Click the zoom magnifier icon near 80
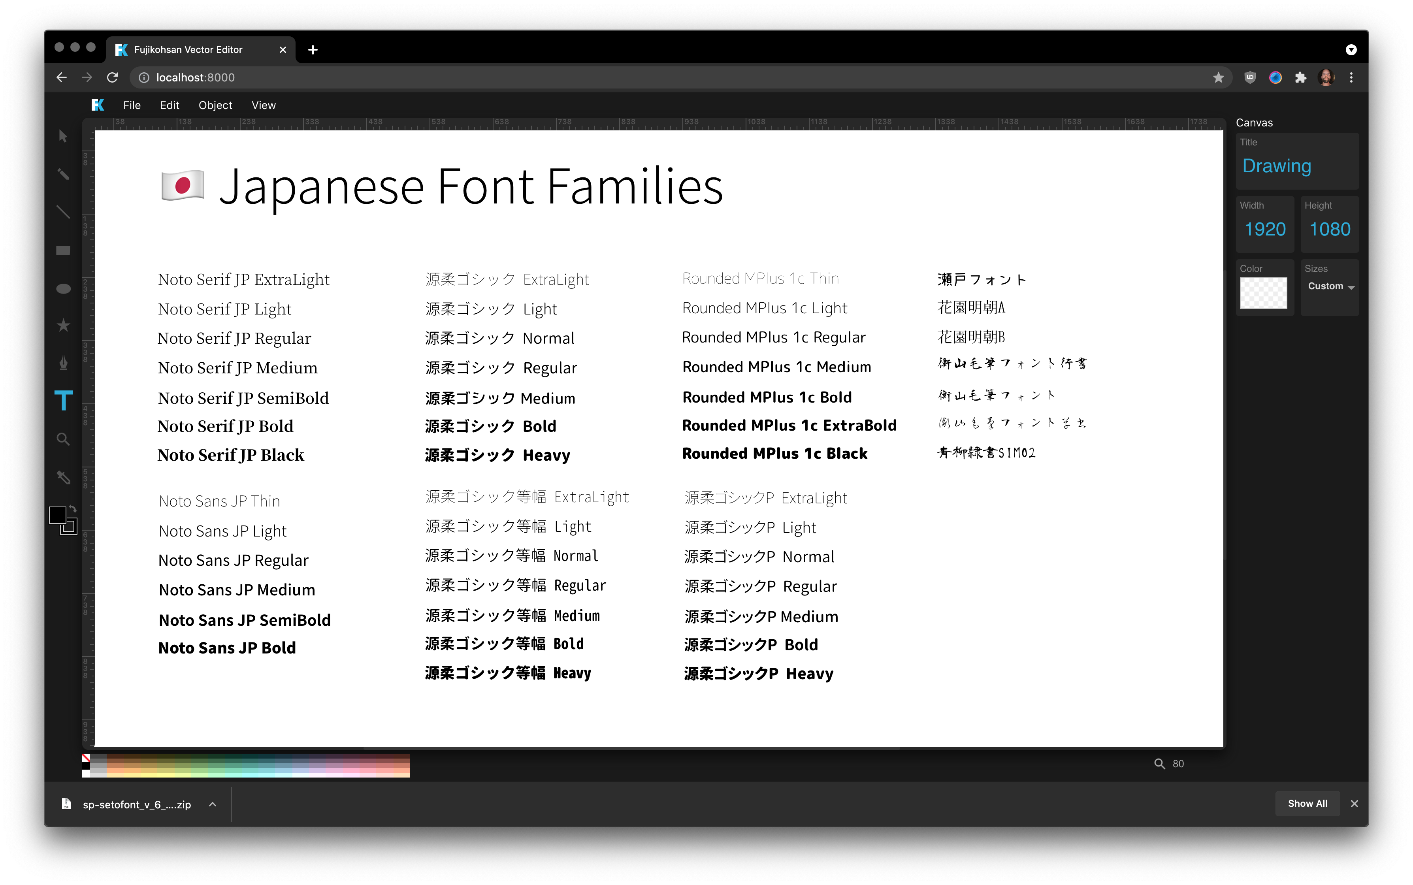This screenshot has width=1413, height=885. (x=1159, y=763)
